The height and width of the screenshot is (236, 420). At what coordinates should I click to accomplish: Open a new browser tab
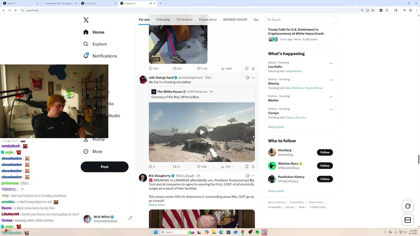[160, 3]
